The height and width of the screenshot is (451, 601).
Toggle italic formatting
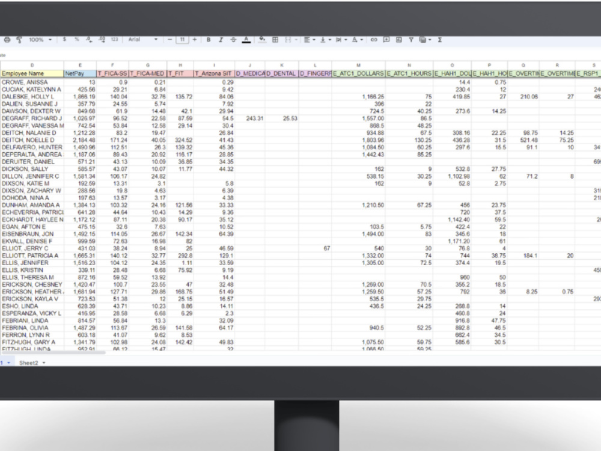[221, 40]
